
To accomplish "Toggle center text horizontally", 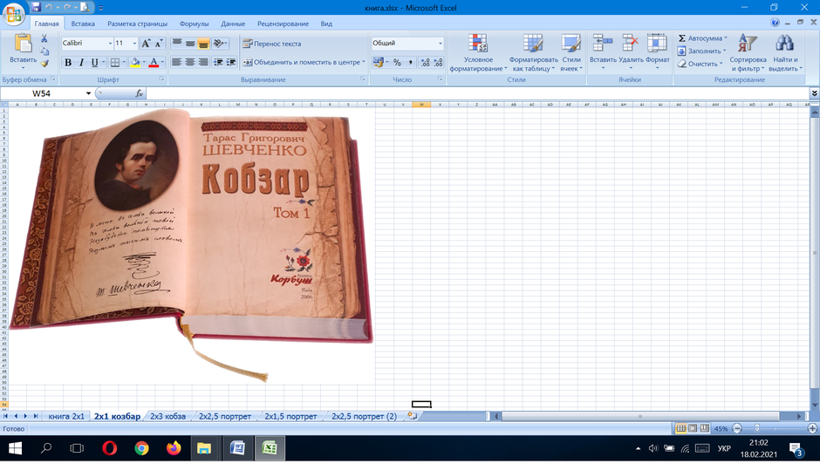I will (190, 62).
